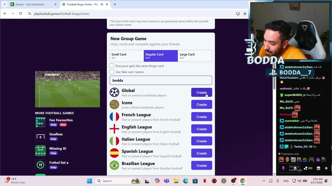
Task: Open ChatGPT app from the taskbar
Action: pos(224,181)
